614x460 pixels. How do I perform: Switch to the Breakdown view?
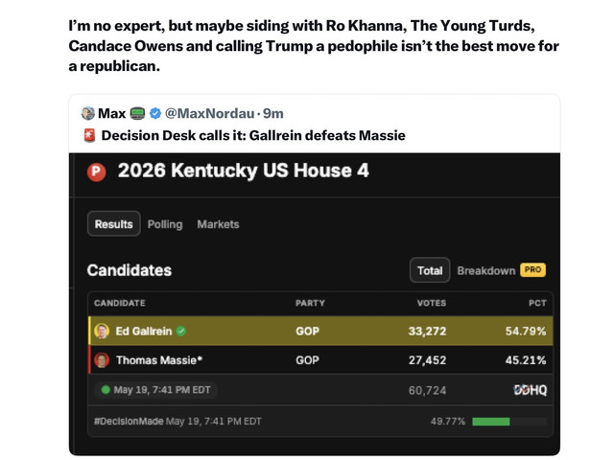(486, 270)
